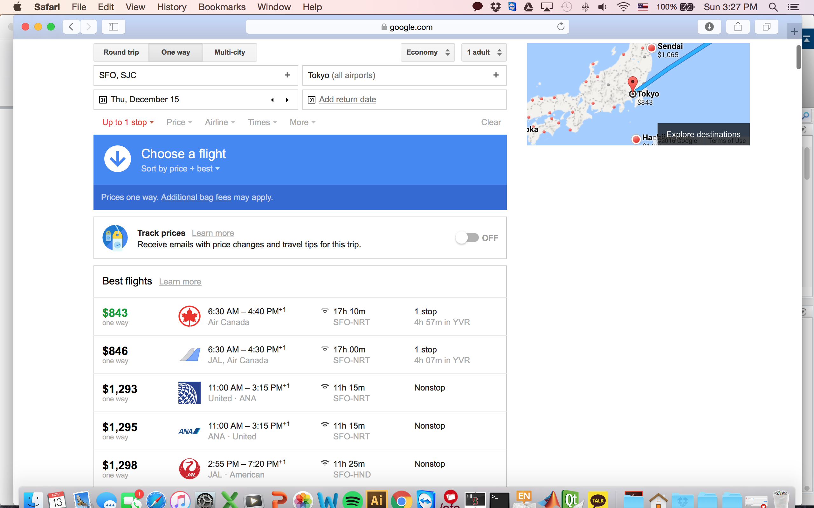Open the Window menu
Screen dimensions: 814x508
coord(274,7)
